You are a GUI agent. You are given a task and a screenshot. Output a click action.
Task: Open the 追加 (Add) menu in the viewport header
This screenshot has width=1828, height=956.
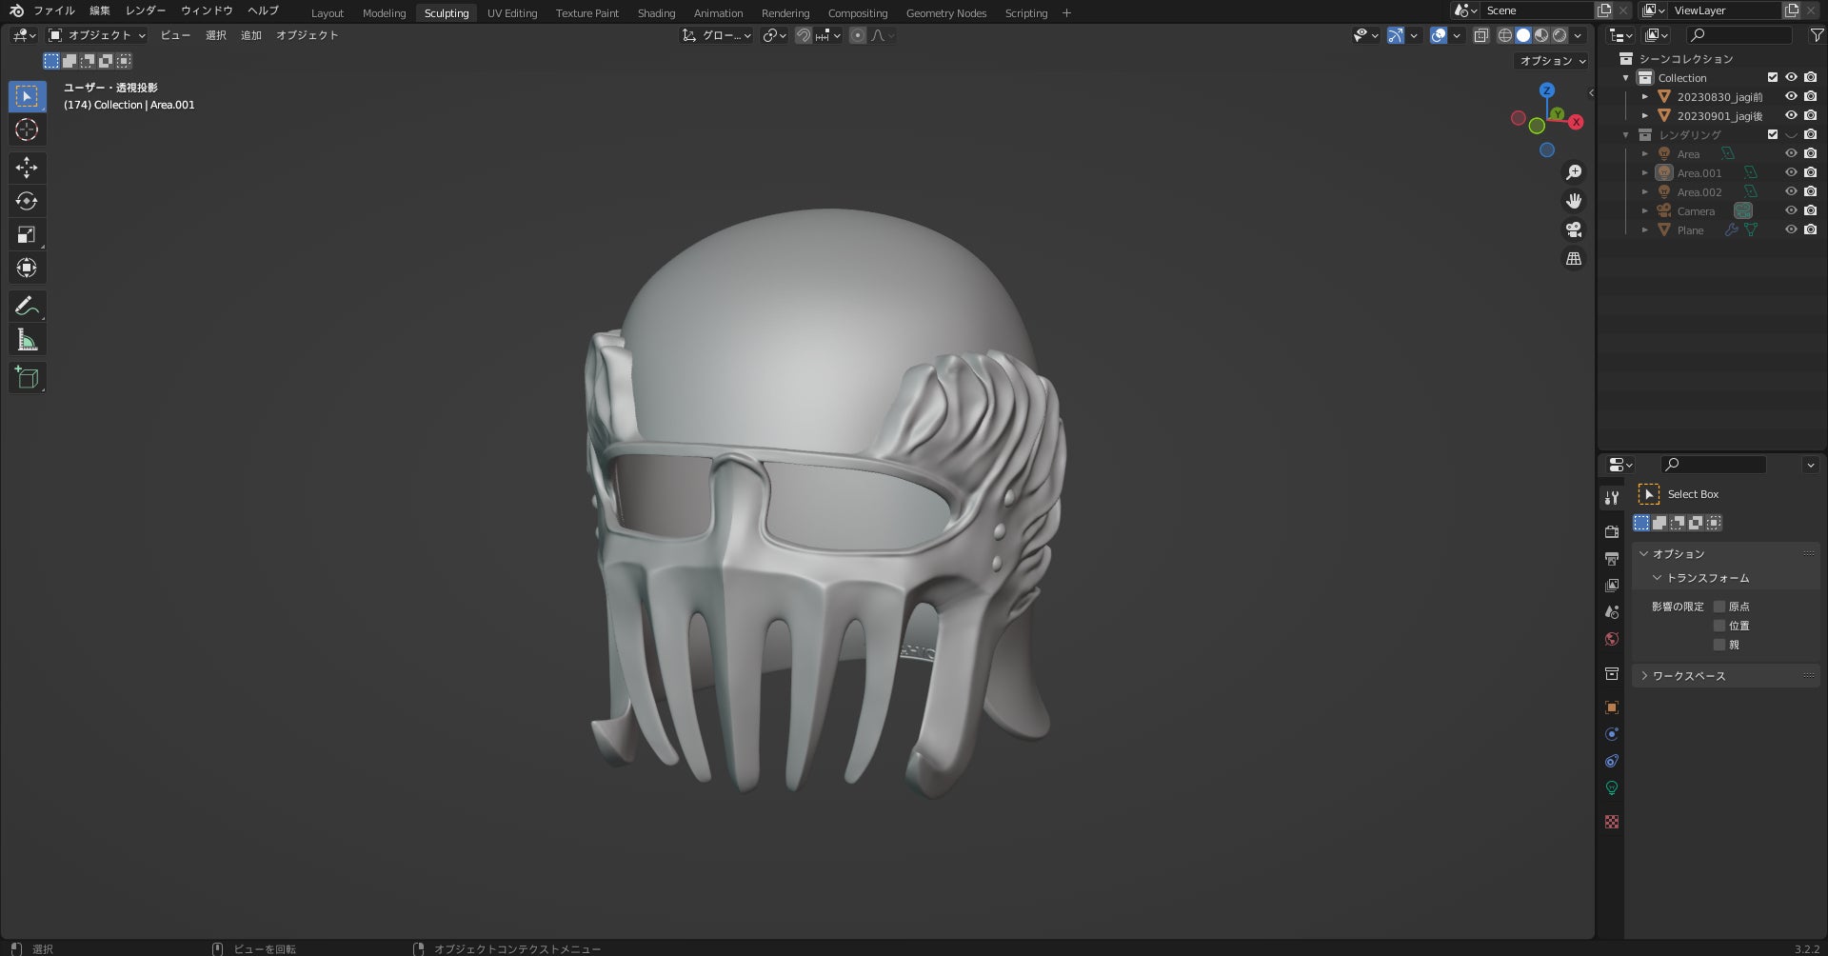[x=250, y=35]
